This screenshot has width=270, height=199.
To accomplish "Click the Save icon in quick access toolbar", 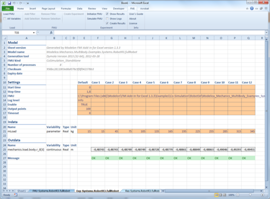I will [x=9, y=3].
